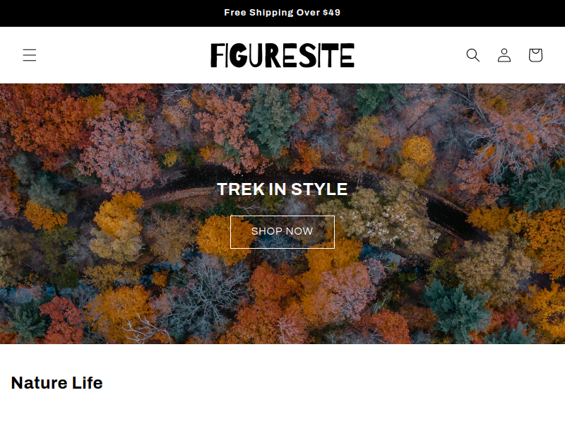Click the Nature Life section title
Viewport: 565px width, 424px height.
57,382
